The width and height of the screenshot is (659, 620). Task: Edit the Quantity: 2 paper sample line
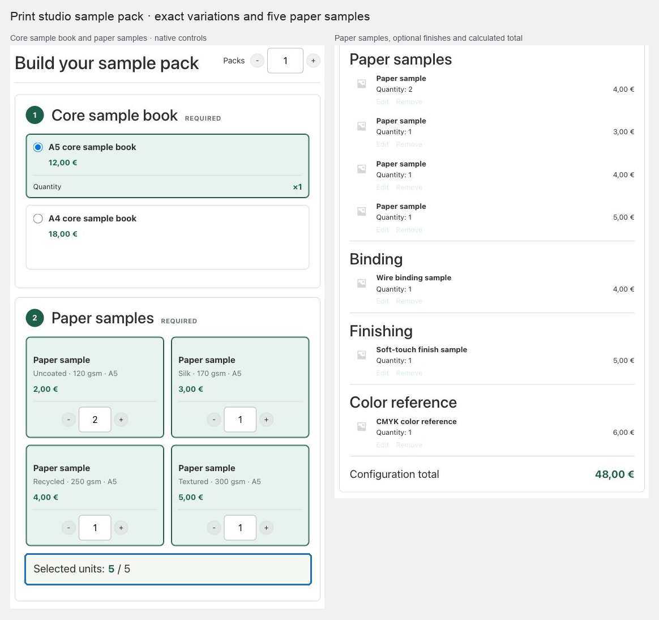pos(383,102)
